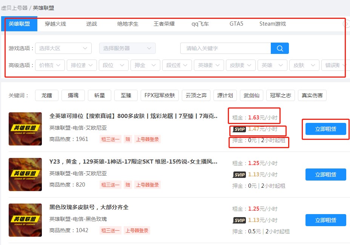
Task: Focus the 请输入关键字 search field
Action: pos(226,48)
